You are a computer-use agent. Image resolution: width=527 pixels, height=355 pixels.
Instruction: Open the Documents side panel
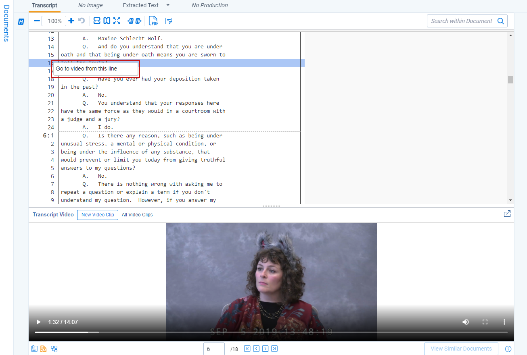(6, 23)
